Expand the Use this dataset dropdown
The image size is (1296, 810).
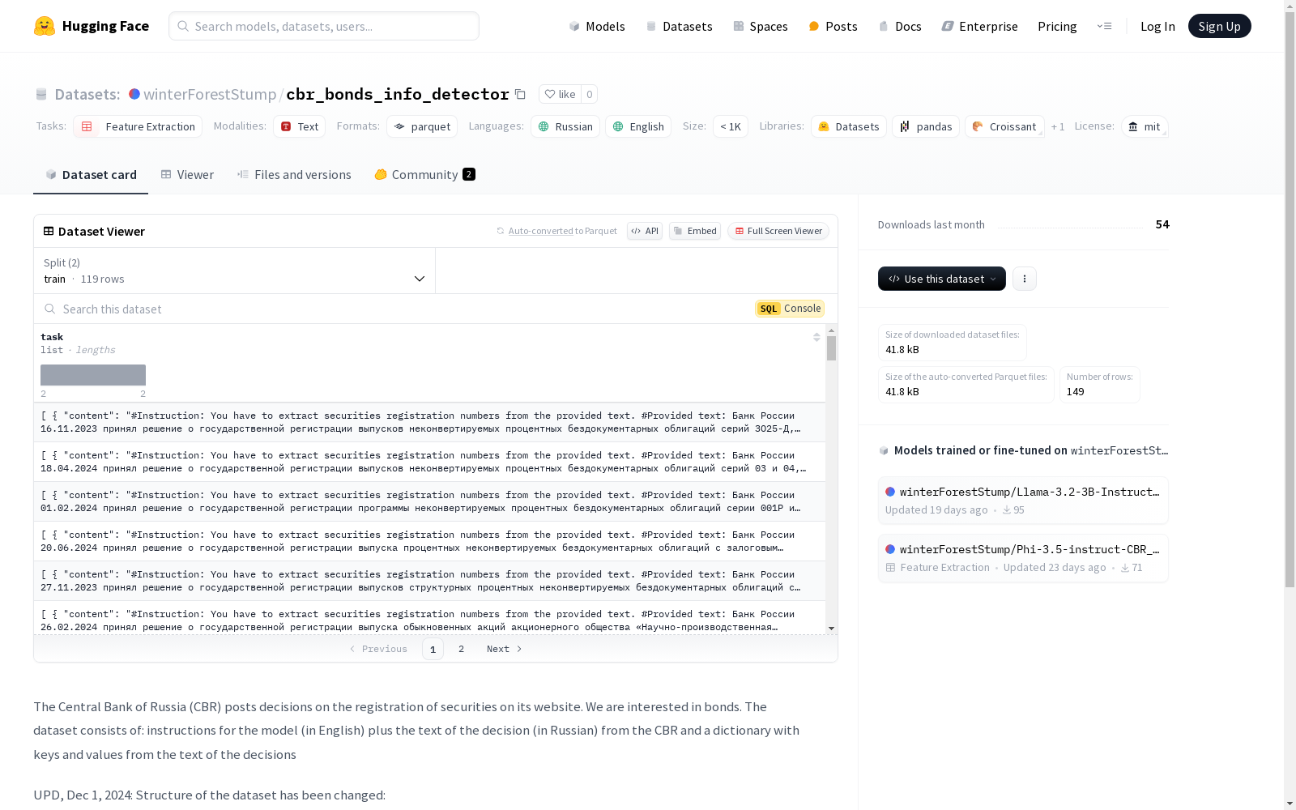pyautogui.click(x=941, y=279)
